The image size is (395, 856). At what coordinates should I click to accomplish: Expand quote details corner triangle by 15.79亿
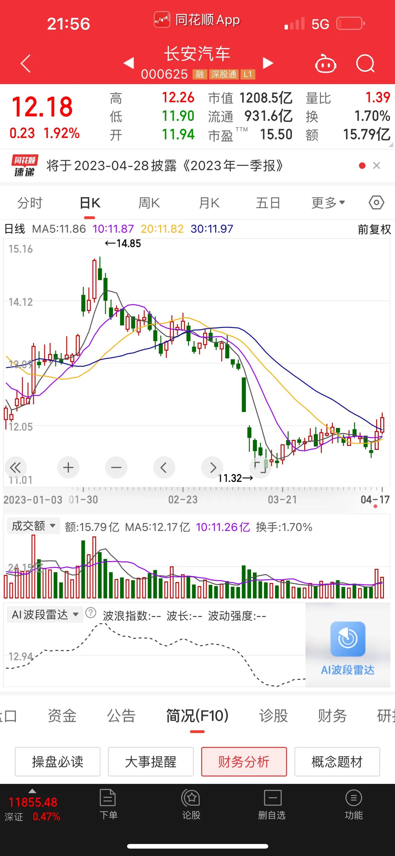pyautogui.click(x=390, y=145)
